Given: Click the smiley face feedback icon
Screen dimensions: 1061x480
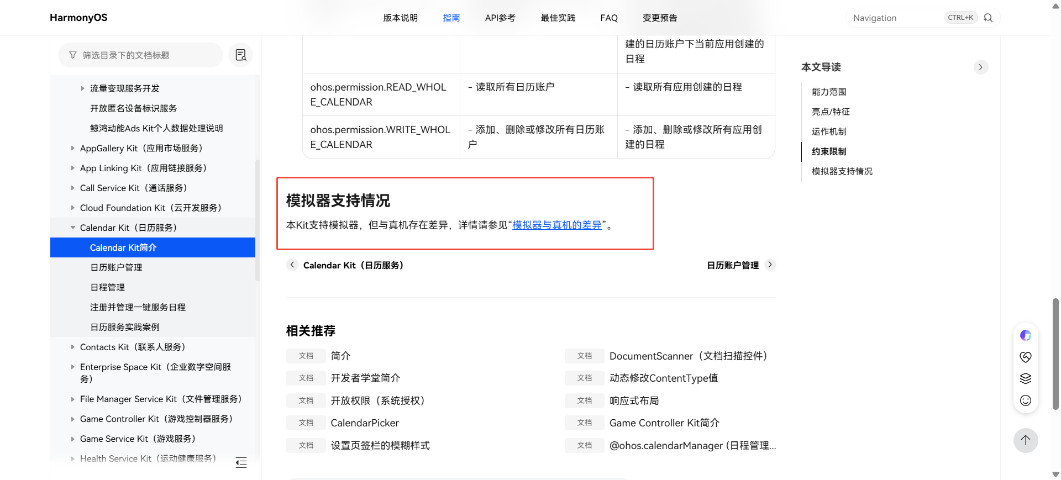Looking at the screenshot, I should [1026, 400].
